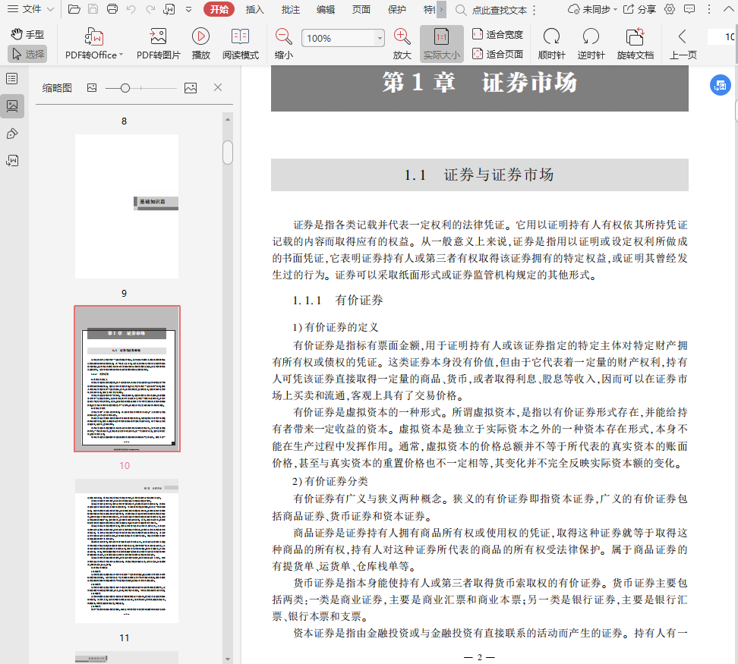This screenshot has width=738, height=664.
Task: Rotate the page counterclockwise (逆时针)
Action: (x=591, y=37)
